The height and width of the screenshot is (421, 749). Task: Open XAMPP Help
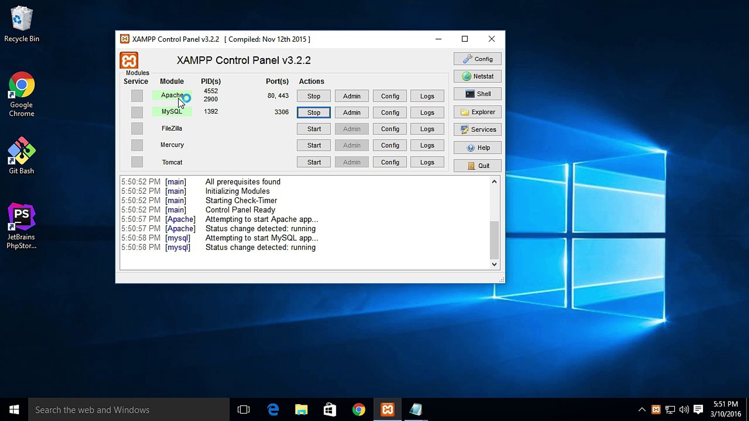point(477,147)
